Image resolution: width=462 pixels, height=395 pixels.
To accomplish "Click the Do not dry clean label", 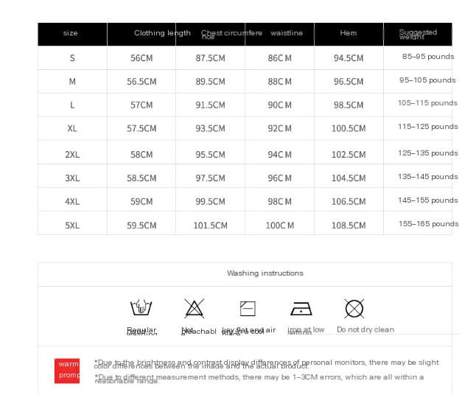I will tap(365, 329).
